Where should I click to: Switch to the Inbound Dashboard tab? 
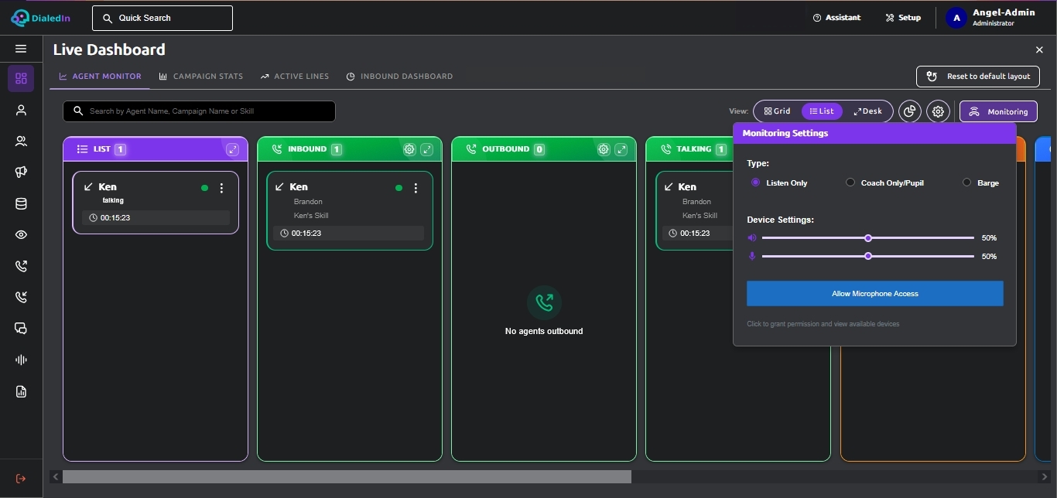(399, 77)
